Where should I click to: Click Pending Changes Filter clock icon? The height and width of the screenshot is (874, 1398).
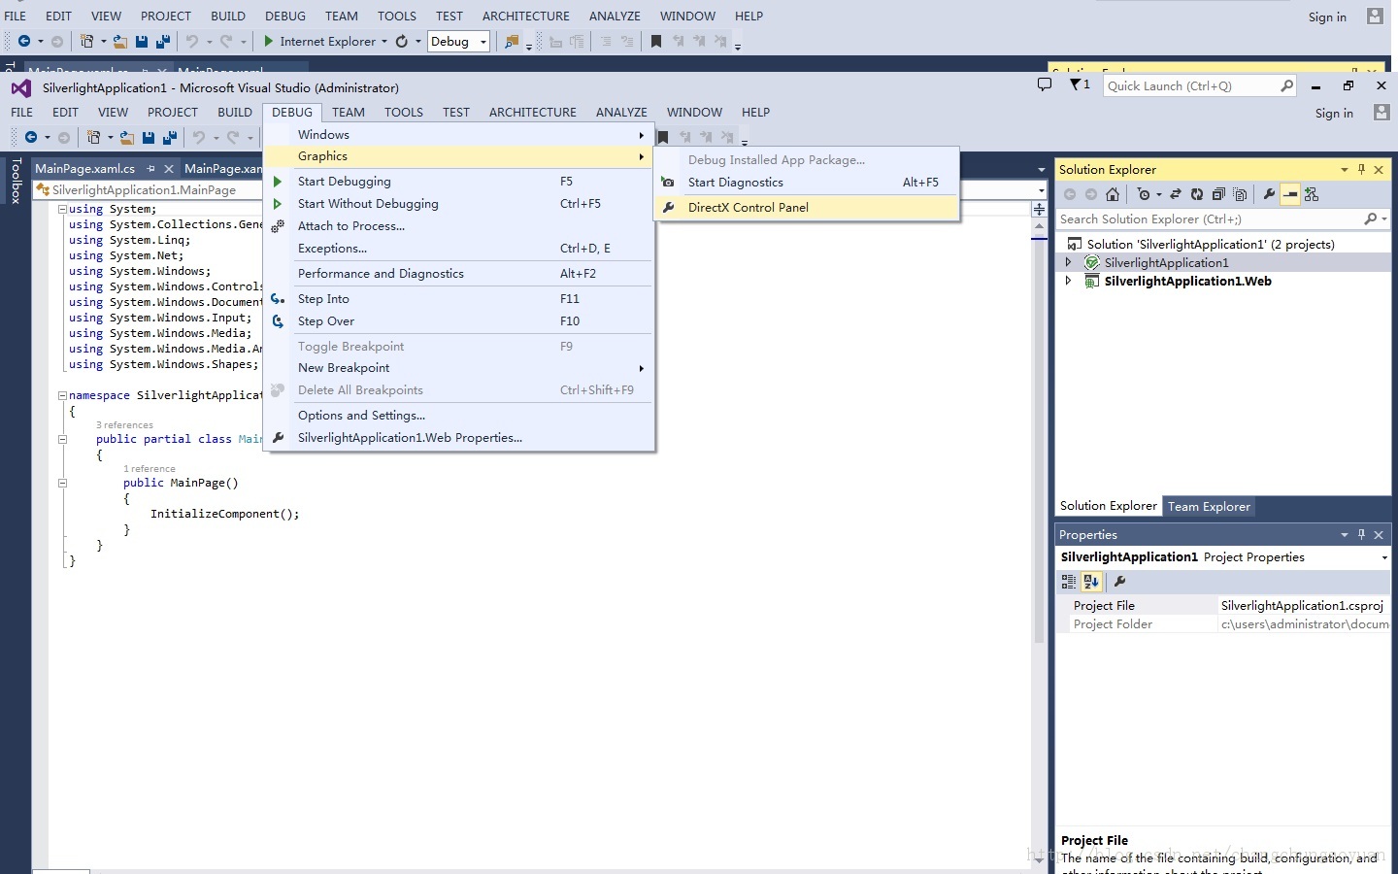pyautogui.click(x=1144, y=194)
